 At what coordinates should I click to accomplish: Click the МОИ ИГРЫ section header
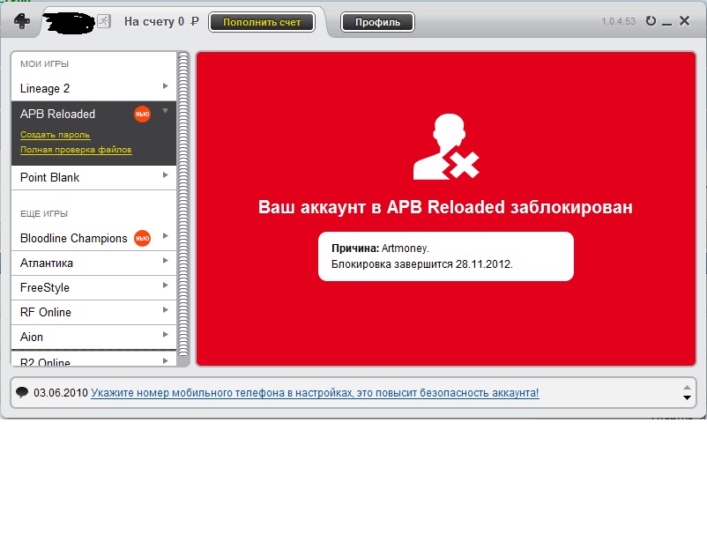coord(44,64)
